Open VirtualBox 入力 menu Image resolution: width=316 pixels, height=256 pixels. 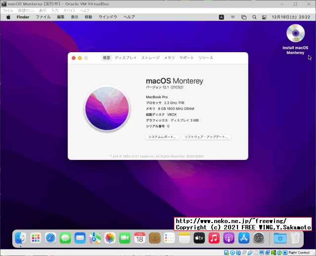click(x=55, y=11)
